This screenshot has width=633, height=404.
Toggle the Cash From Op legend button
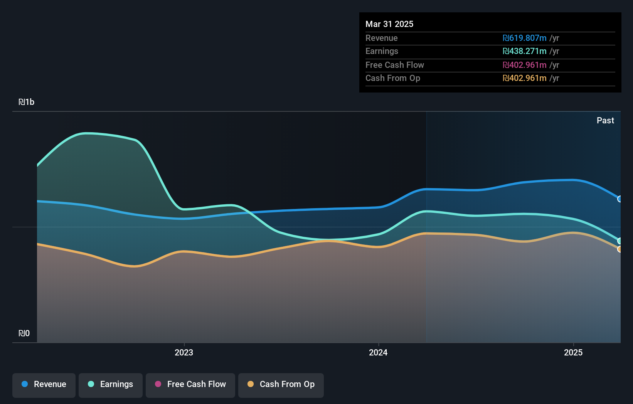coord(281,385)
